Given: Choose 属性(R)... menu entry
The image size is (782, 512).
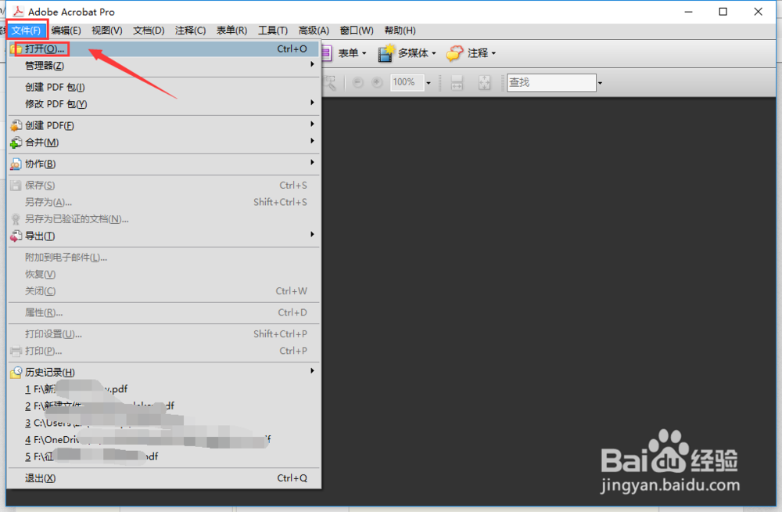Looking at the screenshot, I should pyautogui.click(x=163, y=312).
